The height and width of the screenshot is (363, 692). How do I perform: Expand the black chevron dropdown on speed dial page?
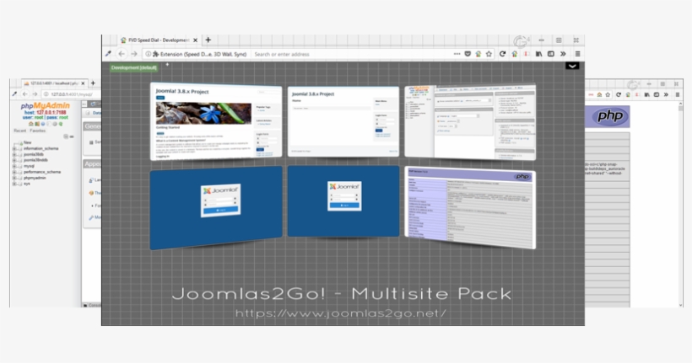click(572, 66)
